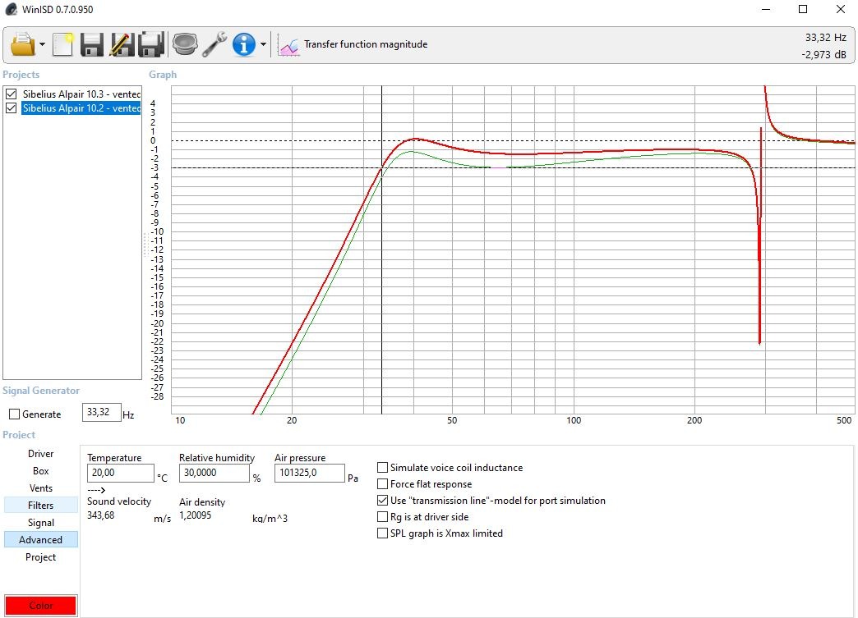Screen dimensions: 858x618
Task: Minimize the WinISD window
Action: click(x=766, y=9)
